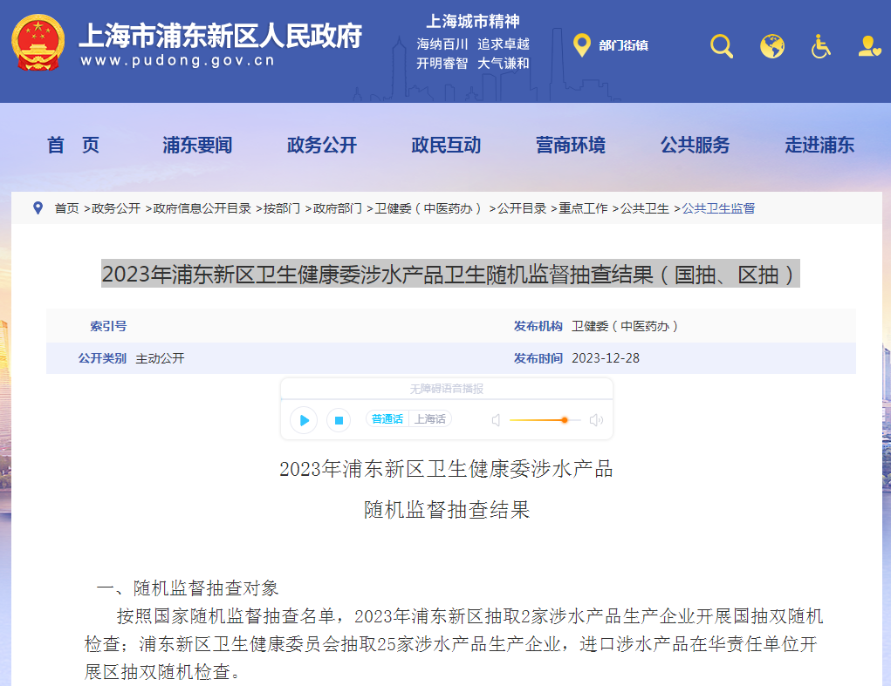Viewport: 891px width, 686px height.
Task: Click the publish date 2023-12-28
Action: pyautogui.click(x=605, y=358)
